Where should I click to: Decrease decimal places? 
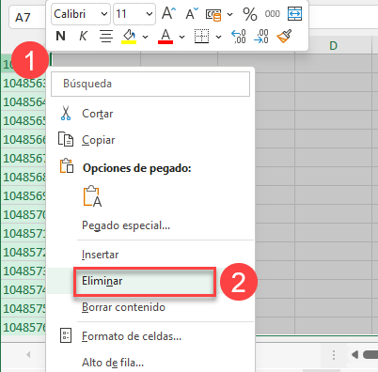coord(261,37)
